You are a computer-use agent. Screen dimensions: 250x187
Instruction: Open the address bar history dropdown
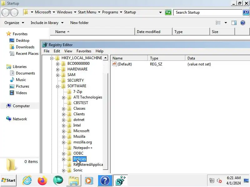pyautogui.click(x=160, y=12)
